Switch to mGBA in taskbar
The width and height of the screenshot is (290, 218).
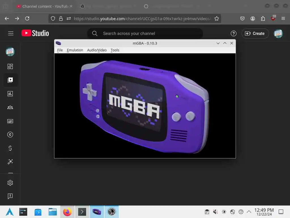(97, 212)
